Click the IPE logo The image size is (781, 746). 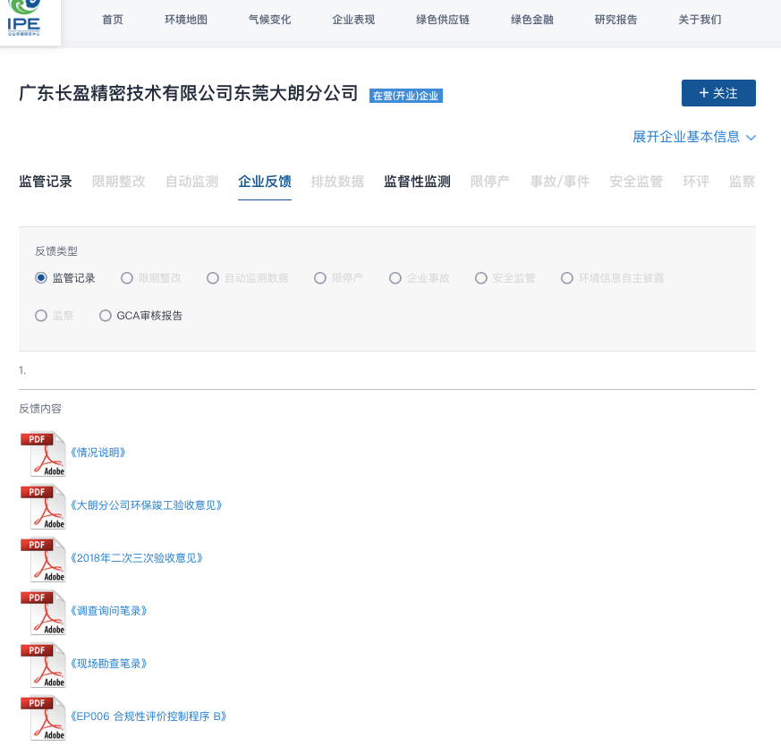(24, 19)
